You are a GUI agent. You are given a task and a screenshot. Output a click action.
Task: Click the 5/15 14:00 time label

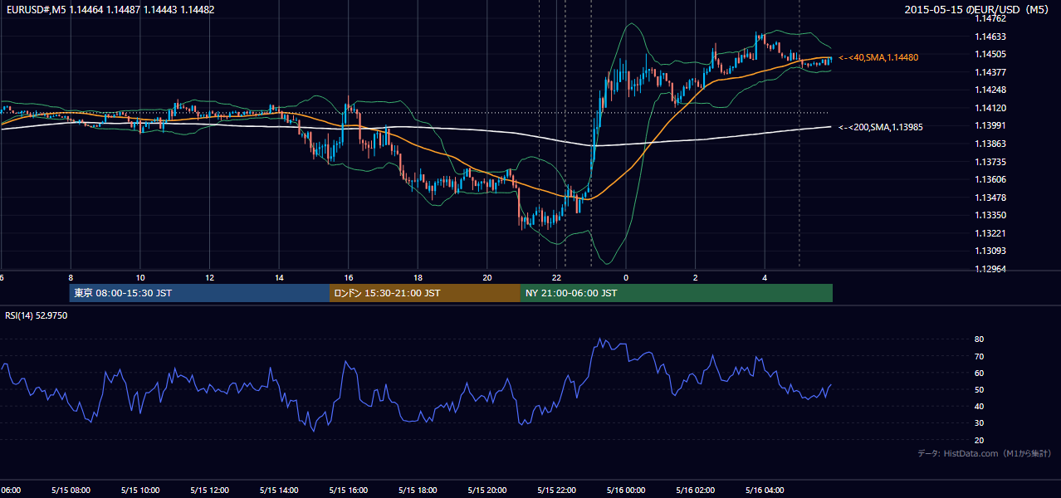278,491
